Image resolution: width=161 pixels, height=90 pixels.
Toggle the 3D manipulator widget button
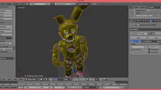pyautogui.click(x=54, y=79)
